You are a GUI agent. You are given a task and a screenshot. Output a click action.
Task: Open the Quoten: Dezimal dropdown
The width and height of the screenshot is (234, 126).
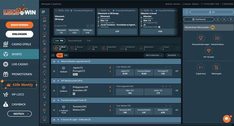[x=192, y=4]
